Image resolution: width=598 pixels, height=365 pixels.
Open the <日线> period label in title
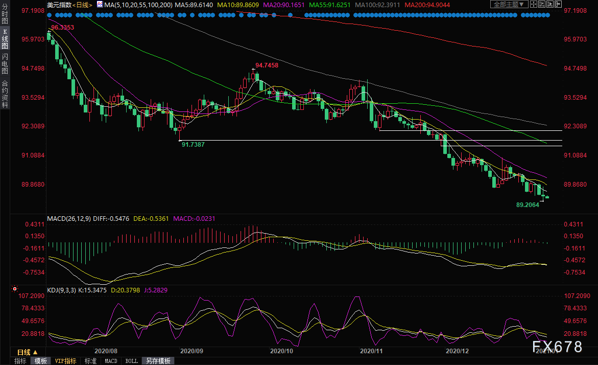coord(83,4)
